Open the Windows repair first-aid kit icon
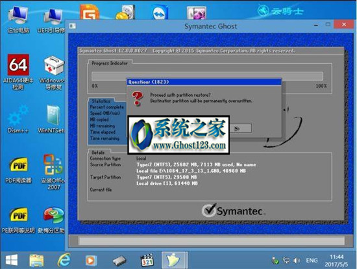 [53, 73]
